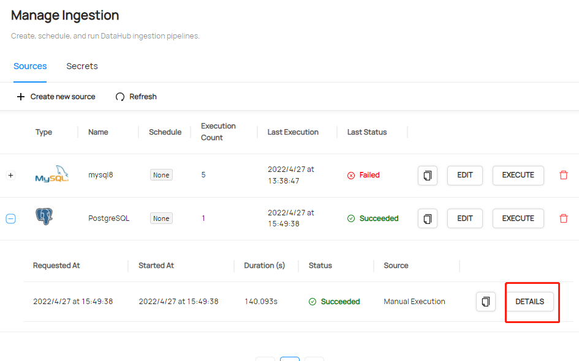The height and width of the screenshot is (361, 579).
Task: Click the None schedule badge for PostgreSQL
Action: [161, 218]
